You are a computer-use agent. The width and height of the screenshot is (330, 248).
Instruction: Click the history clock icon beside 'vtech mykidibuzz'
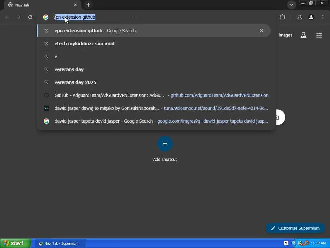pos(46,44)
